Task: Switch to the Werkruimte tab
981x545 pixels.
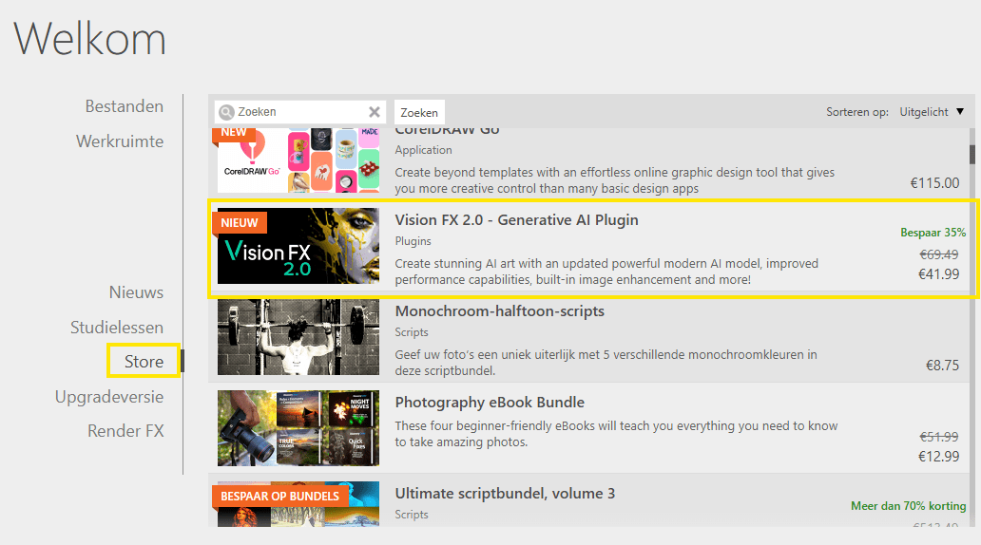Action: point(120,141)
